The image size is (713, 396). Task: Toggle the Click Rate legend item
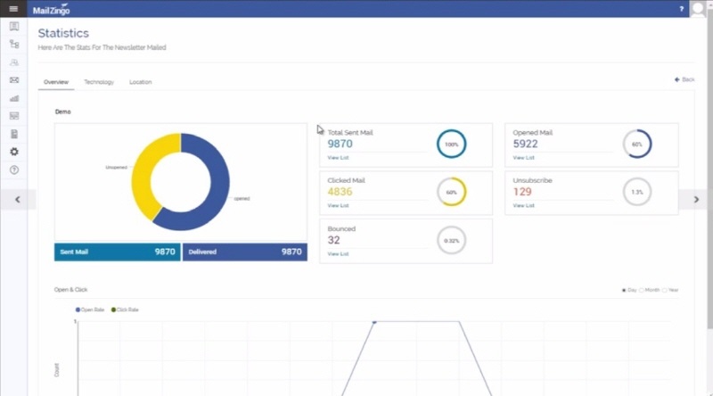(x=125, y=309)
